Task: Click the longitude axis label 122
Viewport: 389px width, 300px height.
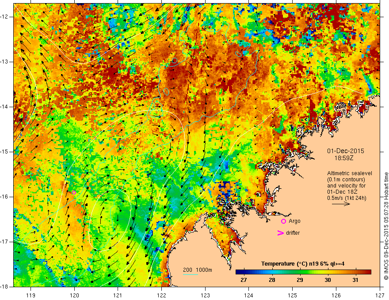Action: click(x=161, y=295)
